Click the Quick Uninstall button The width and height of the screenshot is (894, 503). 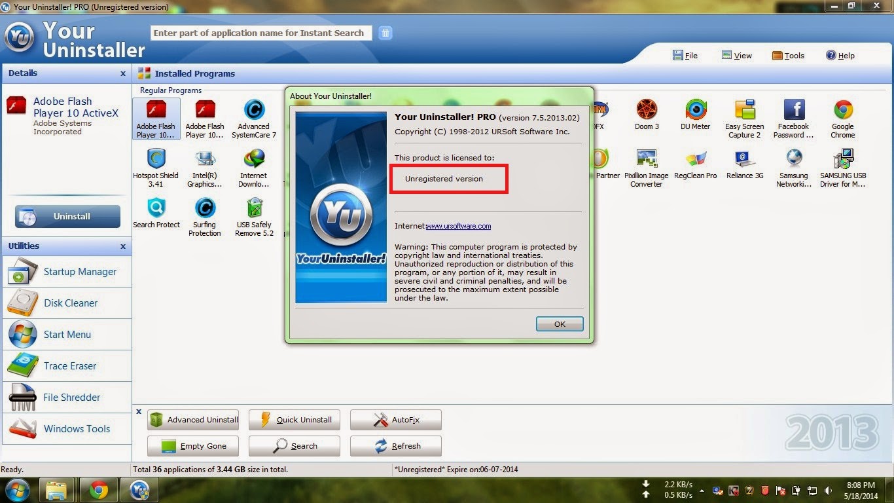(295, 420)
